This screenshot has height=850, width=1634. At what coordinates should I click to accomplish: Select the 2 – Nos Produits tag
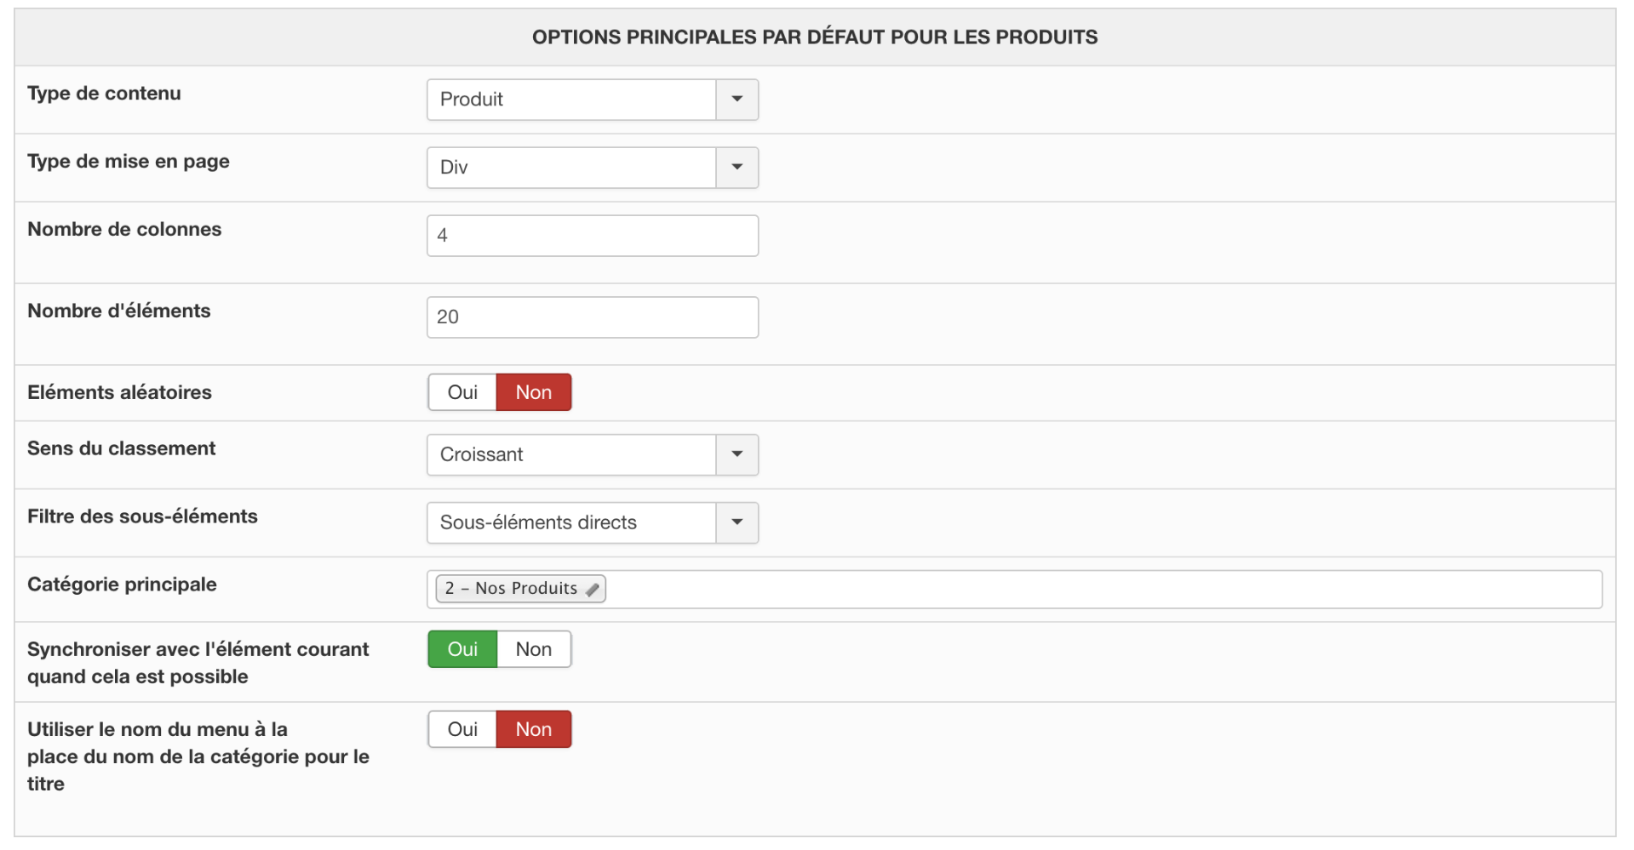[511, 589]
